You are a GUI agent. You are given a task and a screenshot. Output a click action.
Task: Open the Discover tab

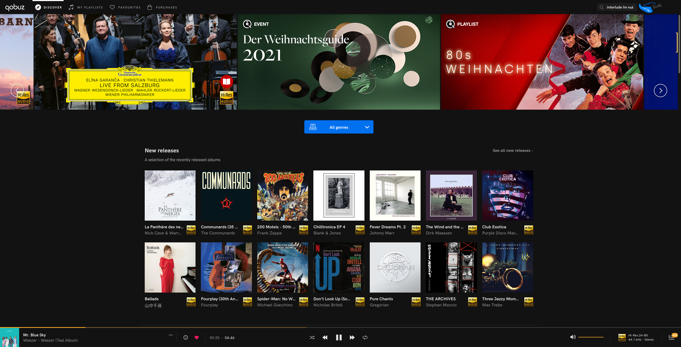click(x=48, y=7)
